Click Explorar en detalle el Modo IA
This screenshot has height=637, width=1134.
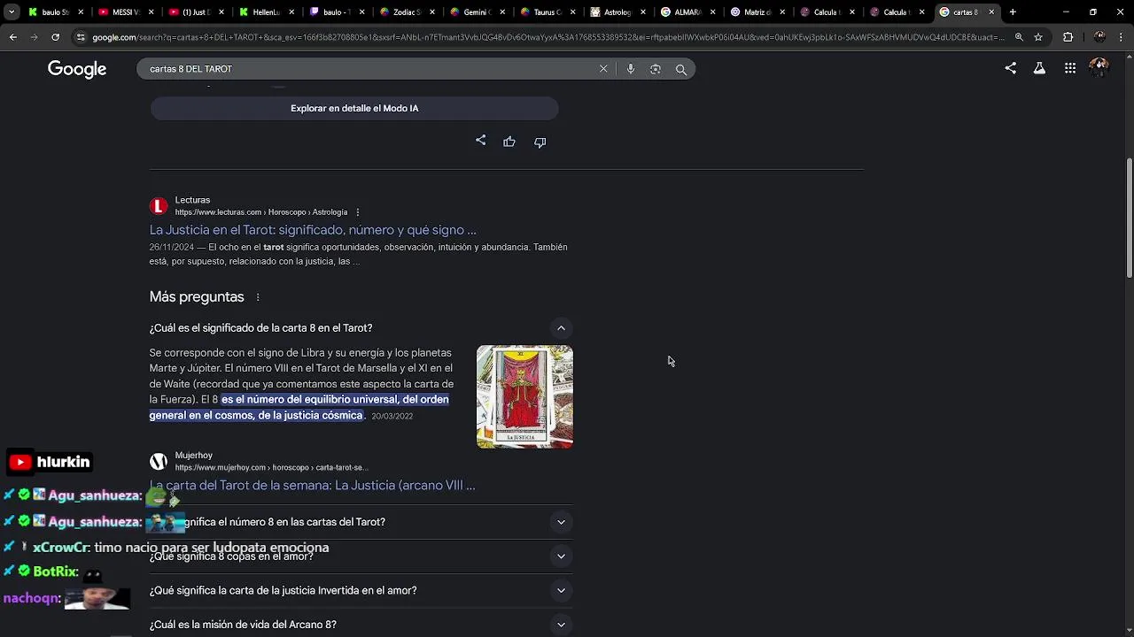(354, 108)
